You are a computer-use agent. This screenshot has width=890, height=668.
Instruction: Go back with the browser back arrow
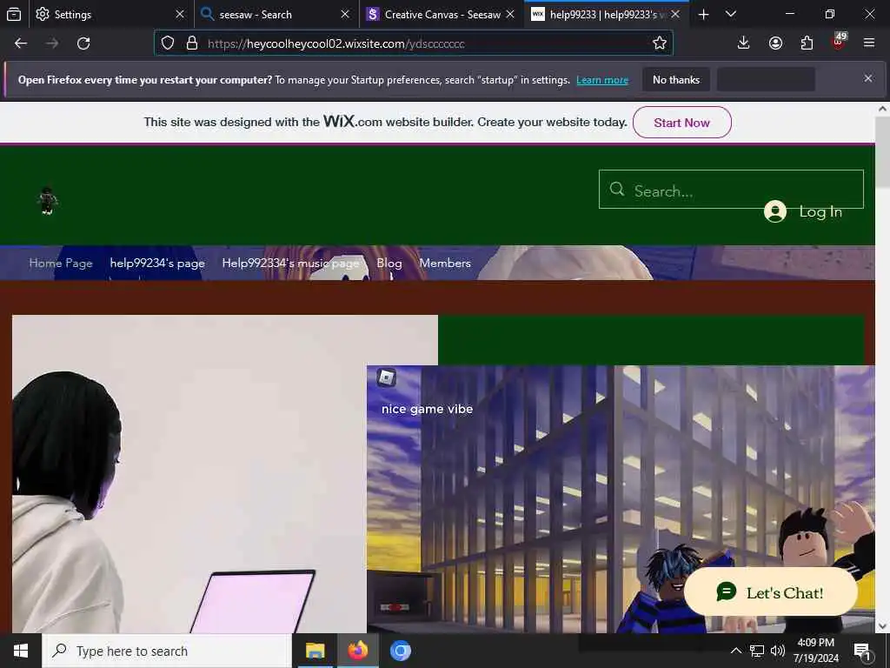pyautogui.click(x=21, y=43)
